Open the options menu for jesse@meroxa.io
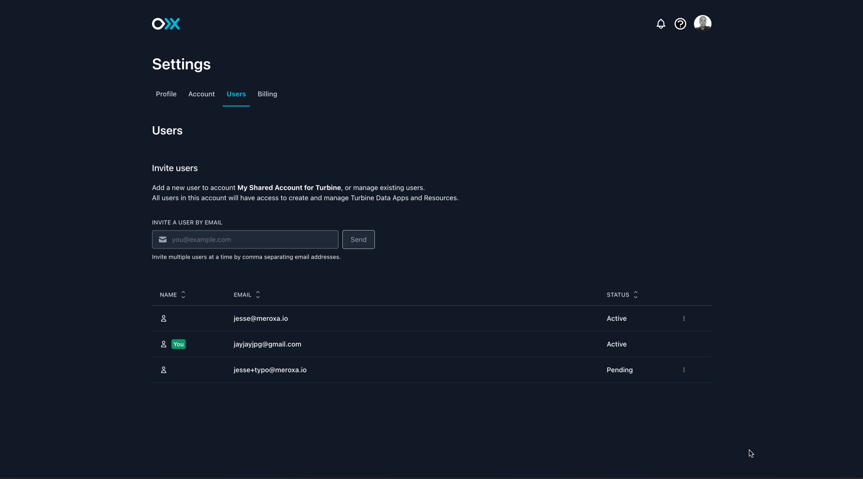The image size is (863, 479). coord(684,318)
